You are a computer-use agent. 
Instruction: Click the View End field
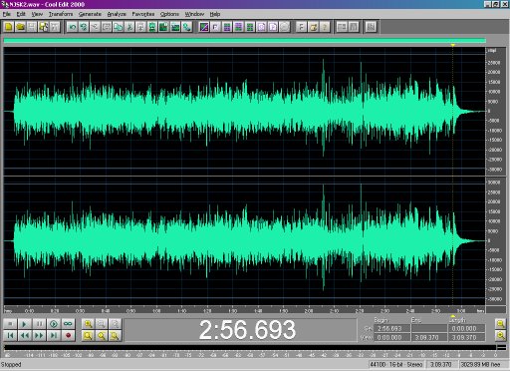428,337
